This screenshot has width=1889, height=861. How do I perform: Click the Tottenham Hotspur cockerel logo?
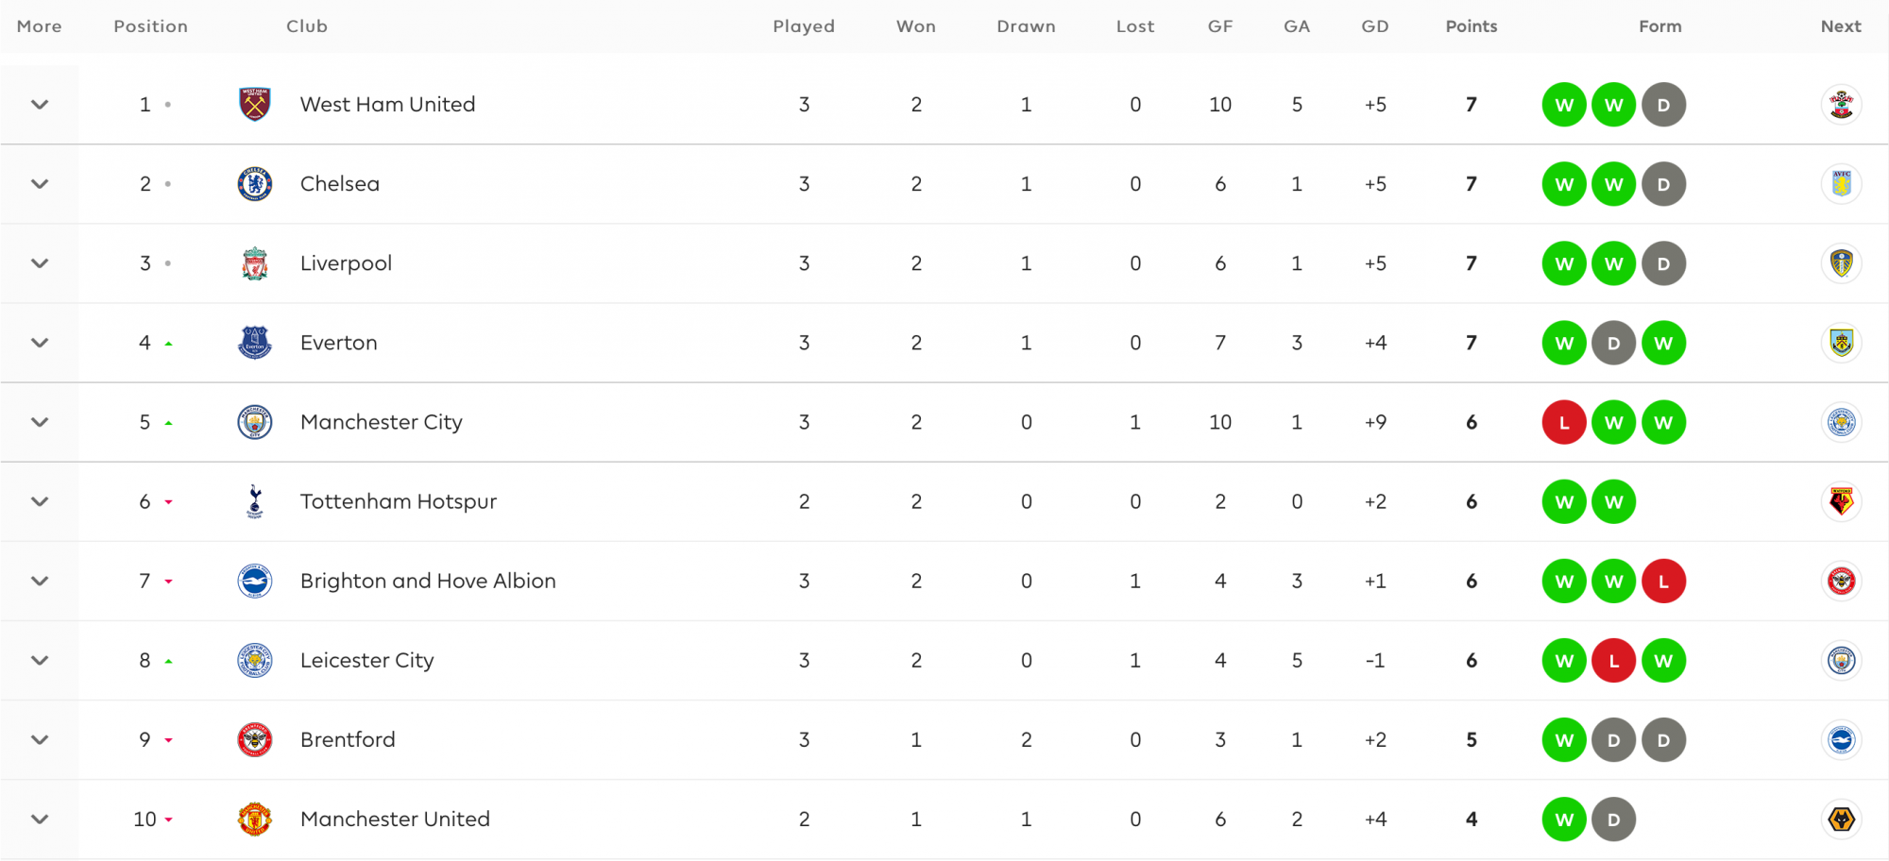255,501
